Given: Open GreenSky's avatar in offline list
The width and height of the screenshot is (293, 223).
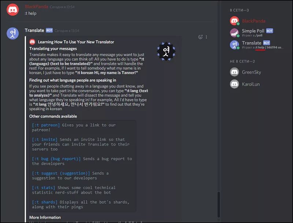Looking at the screenshot, I should pos(234,72).
